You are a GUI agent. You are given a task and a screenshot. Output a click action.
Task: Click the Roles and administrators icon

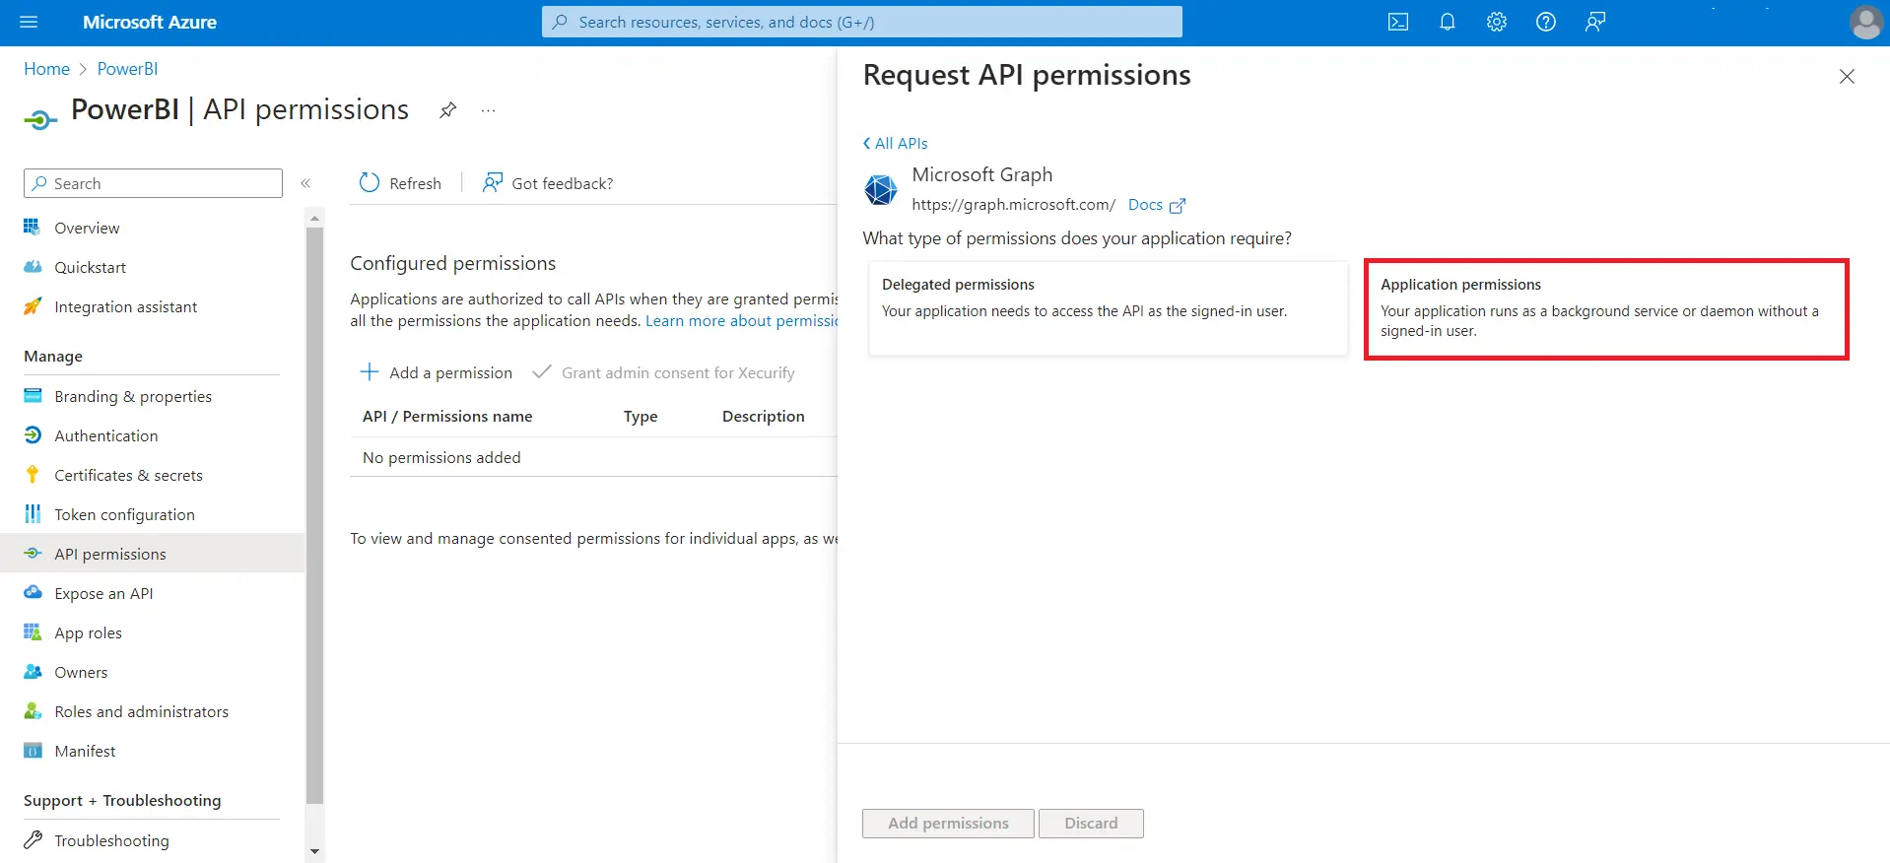coord(33,711)
